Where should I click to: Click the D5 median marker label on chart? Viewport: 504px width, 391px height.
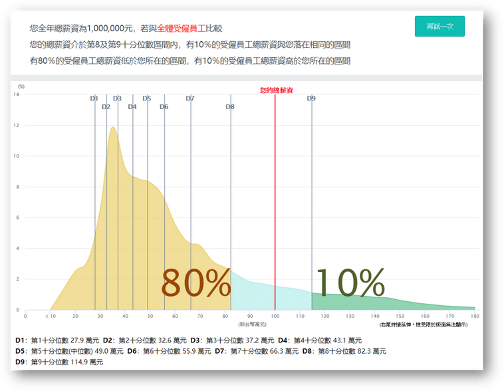[x=147, y=98]
